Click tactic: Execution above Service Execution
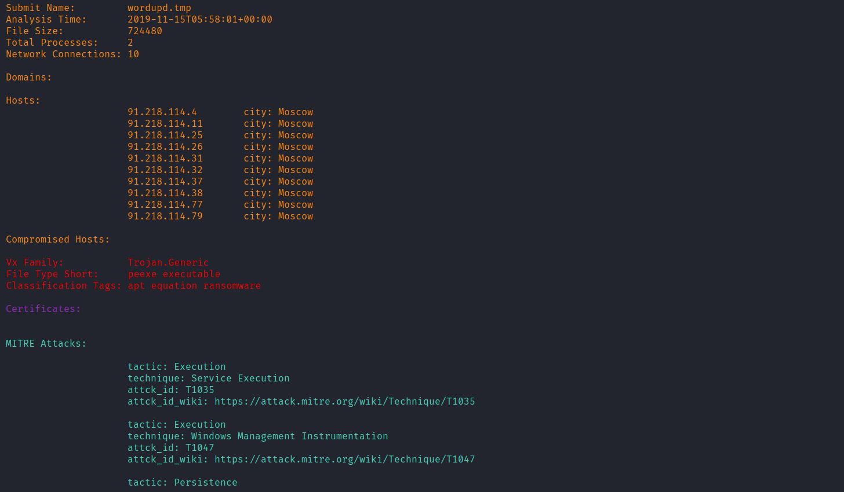The height and width of the screenshot is (492, 844). click(x=177, y=367)
